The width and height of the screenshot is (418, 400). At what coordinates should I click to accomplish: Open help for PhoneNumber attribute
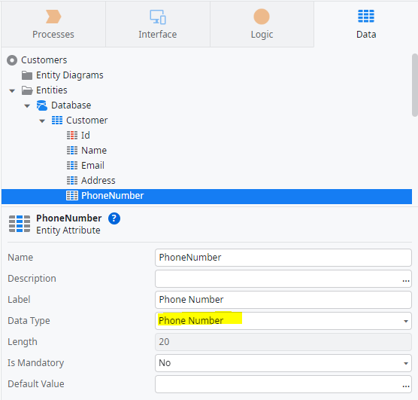pyautogui.click(x=114, y=218)
